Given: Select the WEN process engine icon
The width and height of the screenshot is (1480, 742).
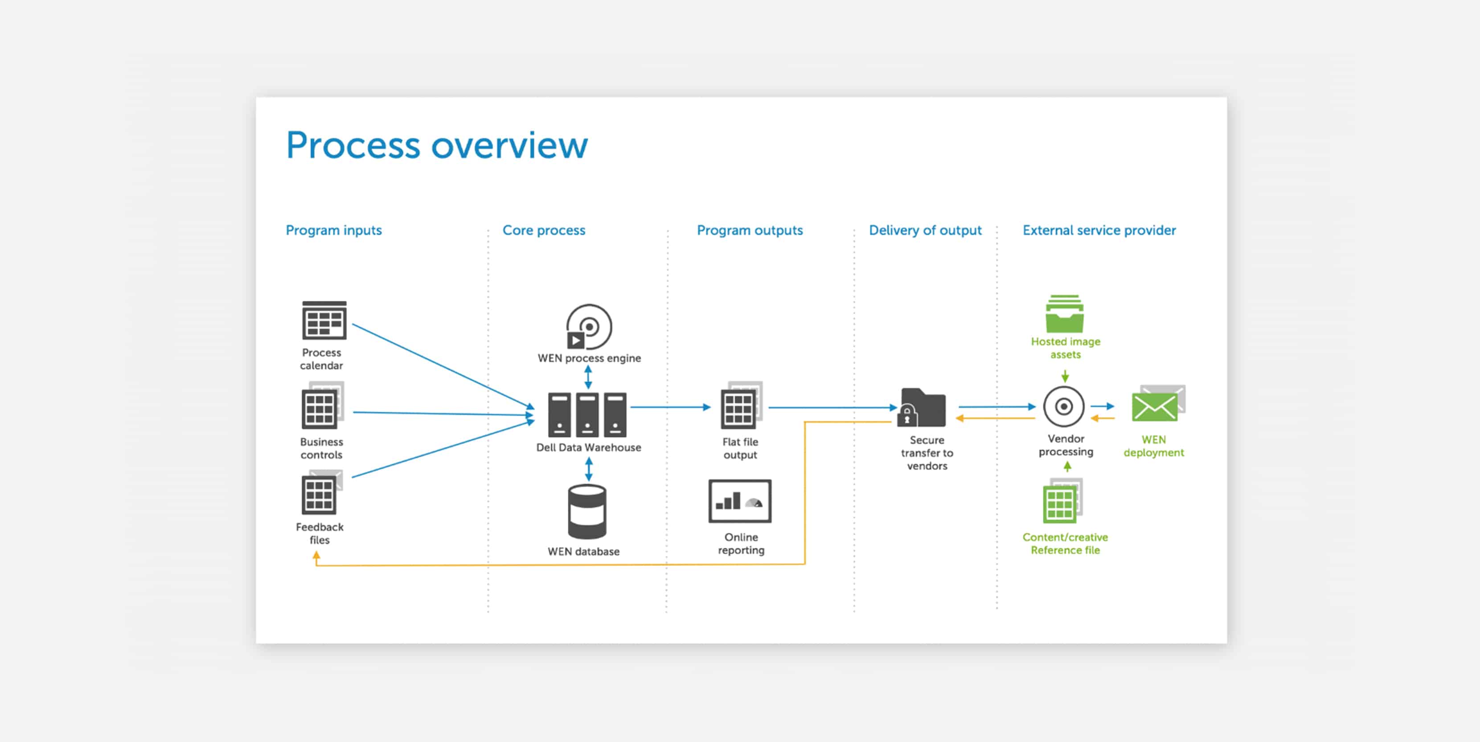Looking at the screenshot, I should (x=588, y=327).
